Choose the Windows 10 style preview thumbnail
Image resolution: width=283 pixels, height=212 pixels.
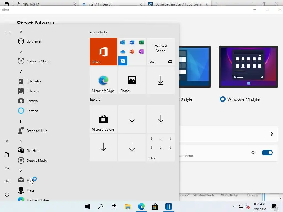(x=195, y=67)
